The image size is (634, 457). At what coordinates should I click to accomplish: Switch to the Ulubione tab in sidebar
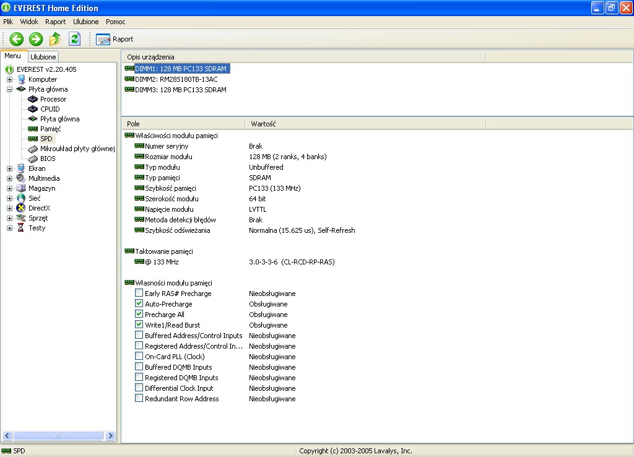[x=43, y=57]
